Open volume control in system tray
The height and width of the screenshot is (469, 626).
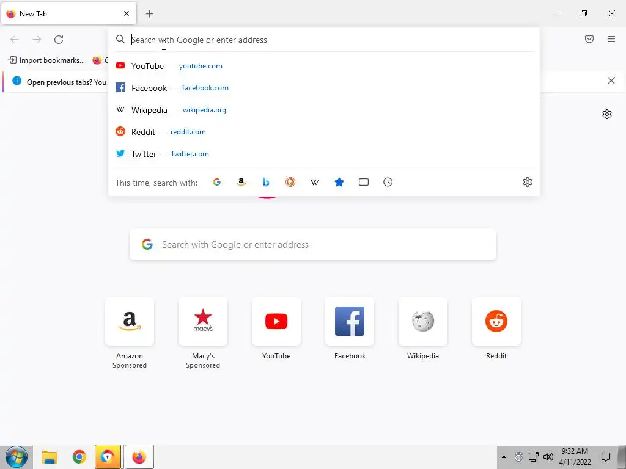548,457
